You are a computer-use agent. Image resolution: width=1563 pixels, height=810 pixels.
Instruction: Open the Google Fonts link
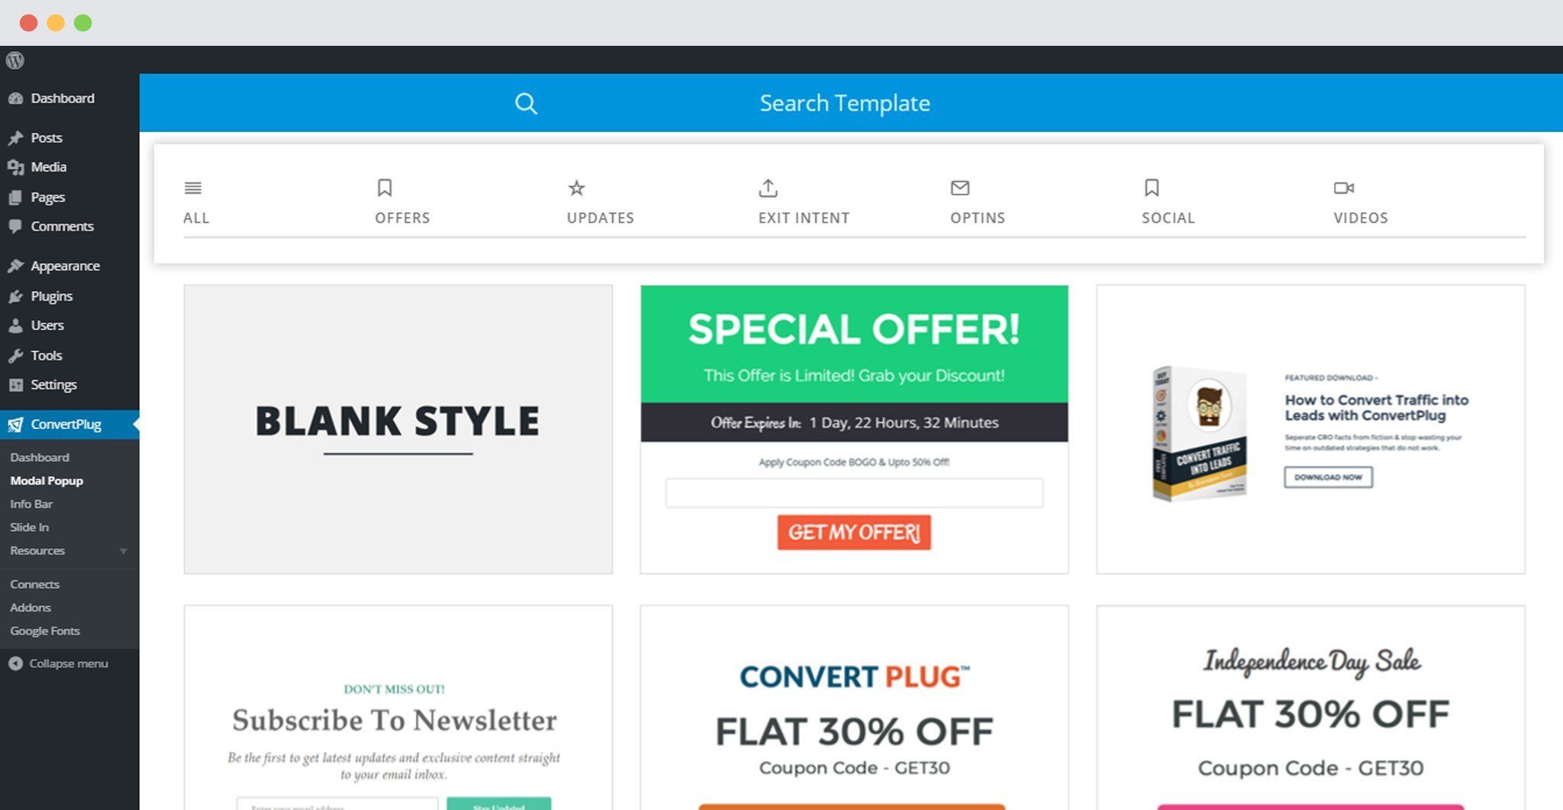(x=44, y=631)
